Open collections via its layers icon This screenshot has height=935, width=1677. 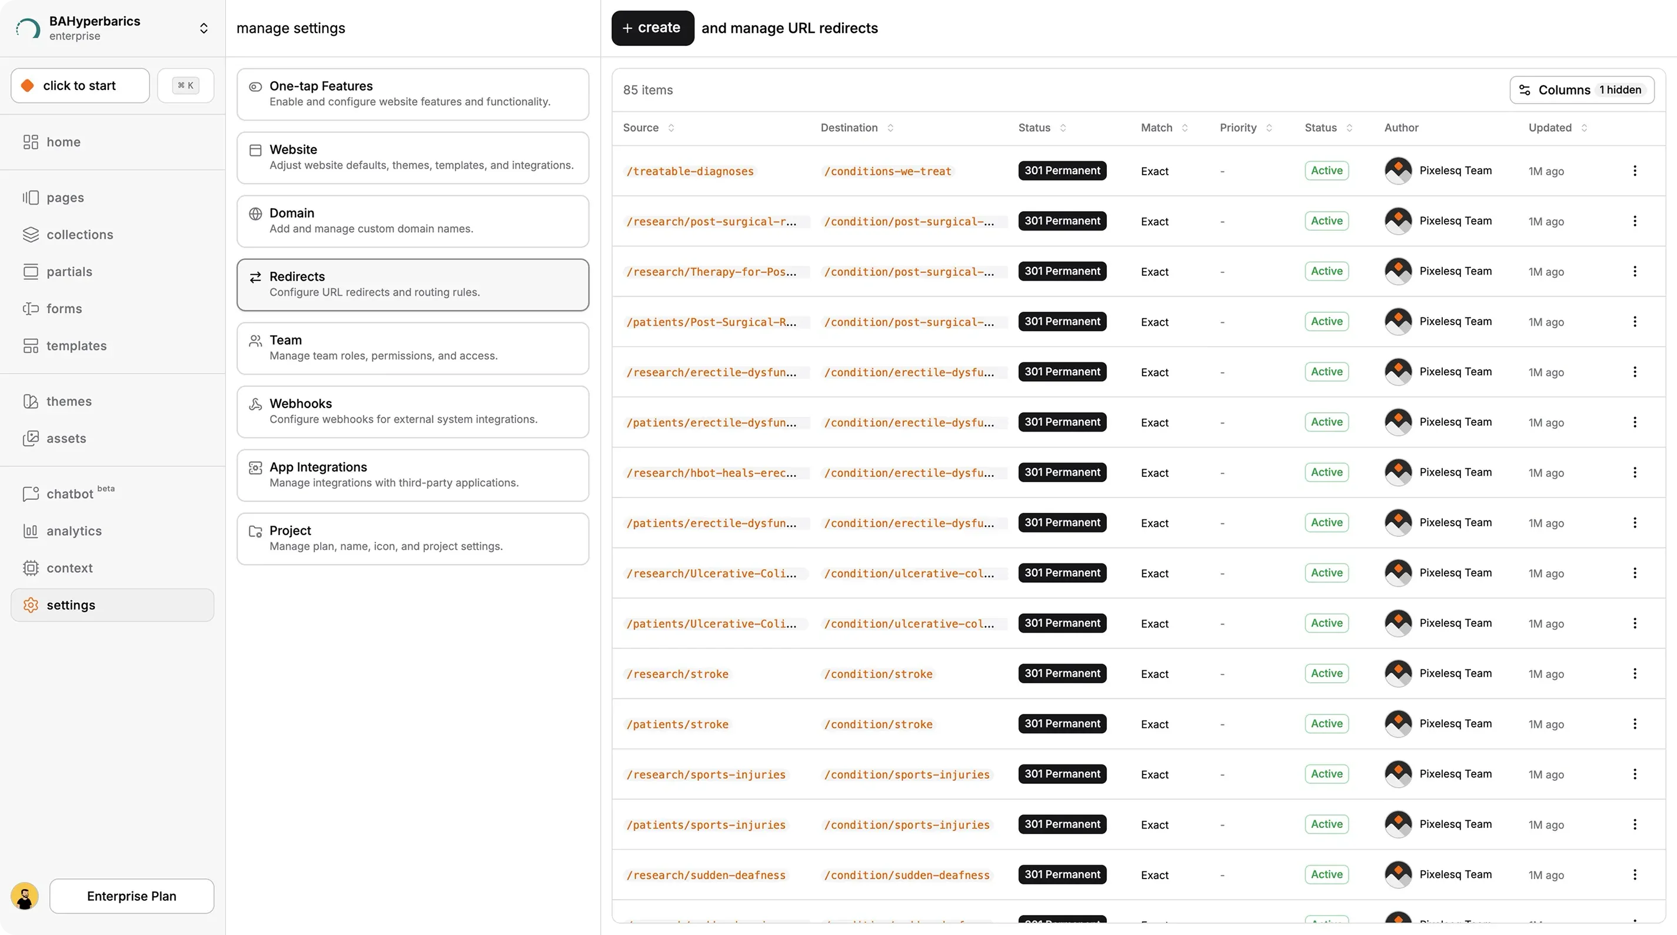[31, 234]
